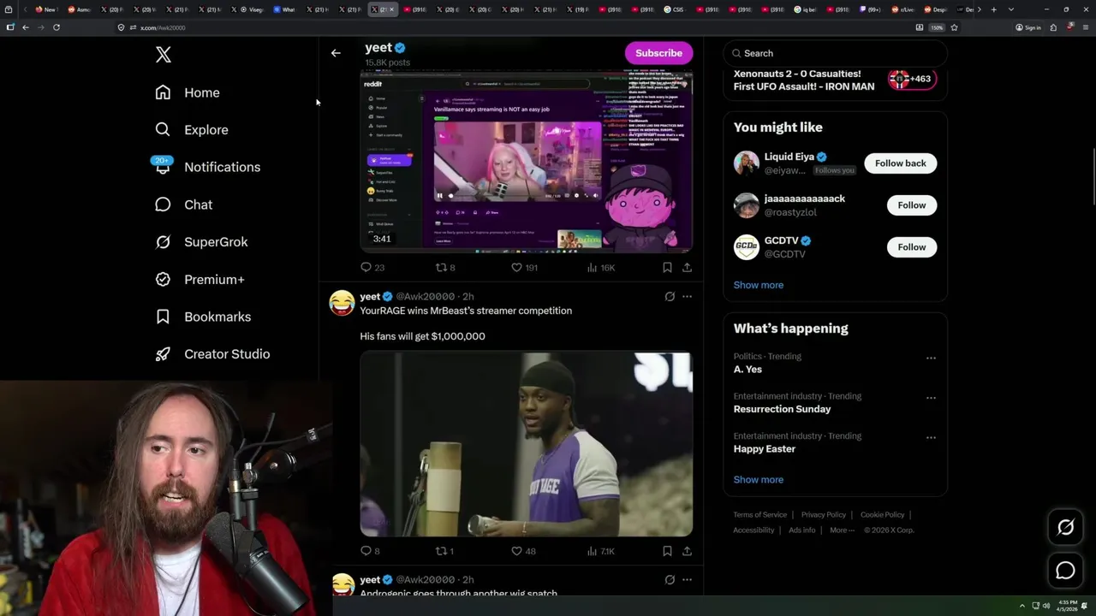Follow back Liquid Eiya

tap(901, 163)
